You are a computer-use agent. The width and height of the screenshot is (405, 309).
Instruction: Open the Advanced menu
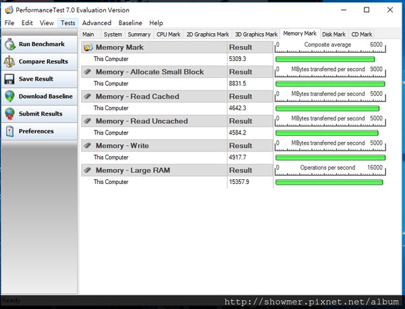click(x=97, y=23)
